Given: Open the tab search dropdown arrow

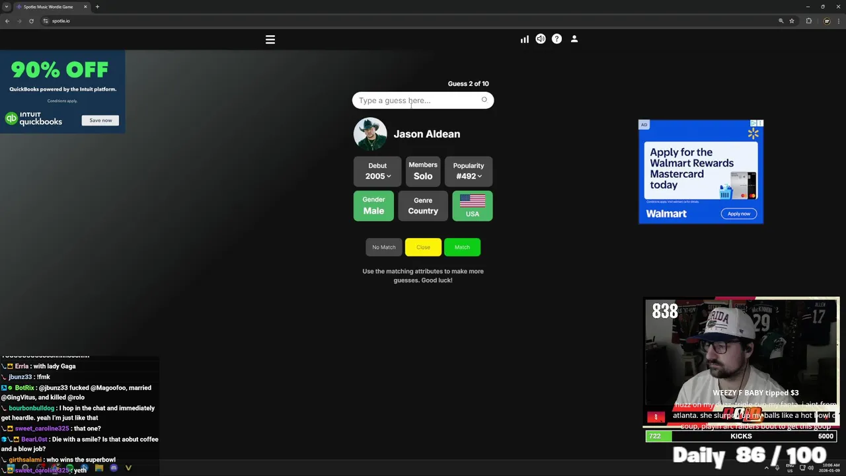Looking at the screenshot, I should coord(7,7).
